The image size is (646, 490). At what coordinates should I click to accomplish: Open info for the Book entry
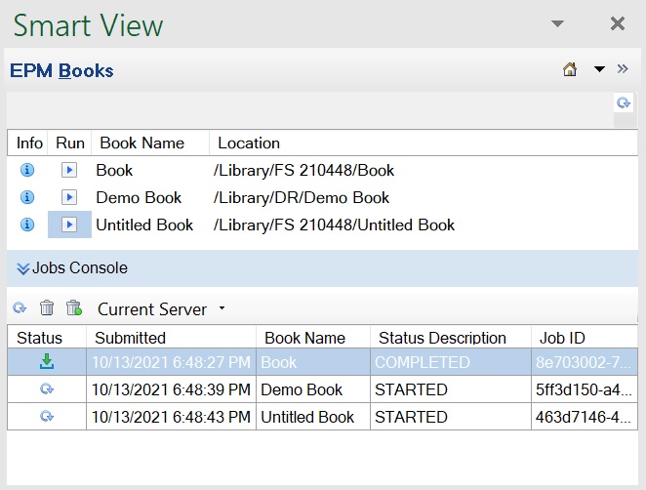click(27, 170)
